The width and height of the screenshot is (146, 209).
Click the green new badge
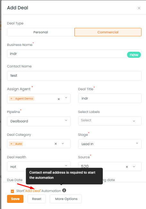(134, 55)
